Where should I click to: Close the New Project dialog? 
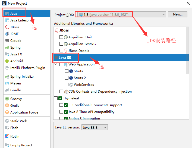(188, 3)
